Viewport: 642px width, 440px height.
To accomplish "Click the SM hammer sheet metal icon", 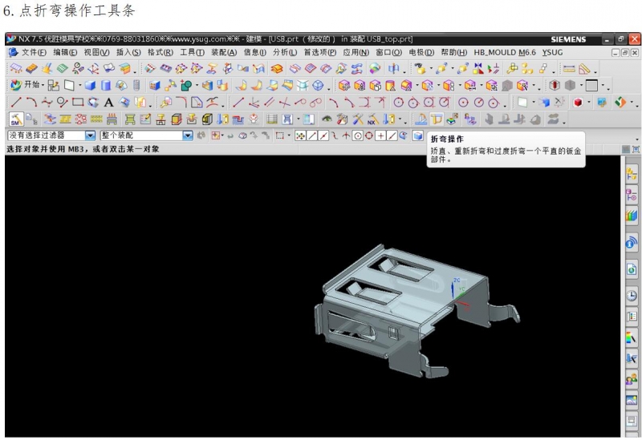I will click(x=16, y=119).
